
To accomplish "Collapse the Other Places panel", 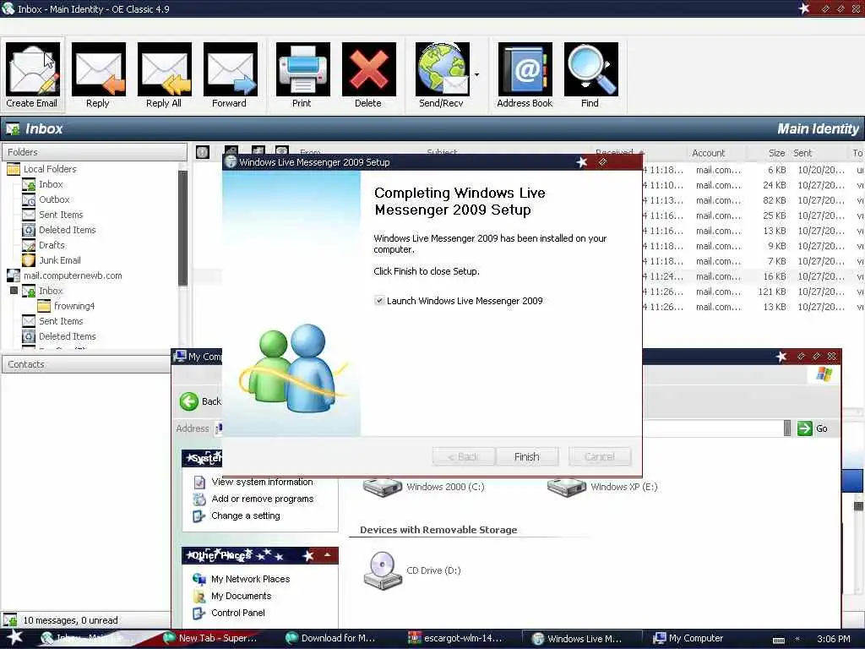I will point(328,555).
